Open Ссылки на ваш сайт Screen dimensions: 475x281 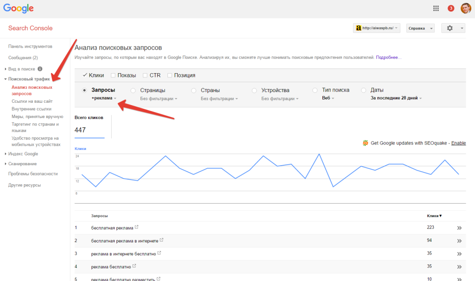(32, 101)
